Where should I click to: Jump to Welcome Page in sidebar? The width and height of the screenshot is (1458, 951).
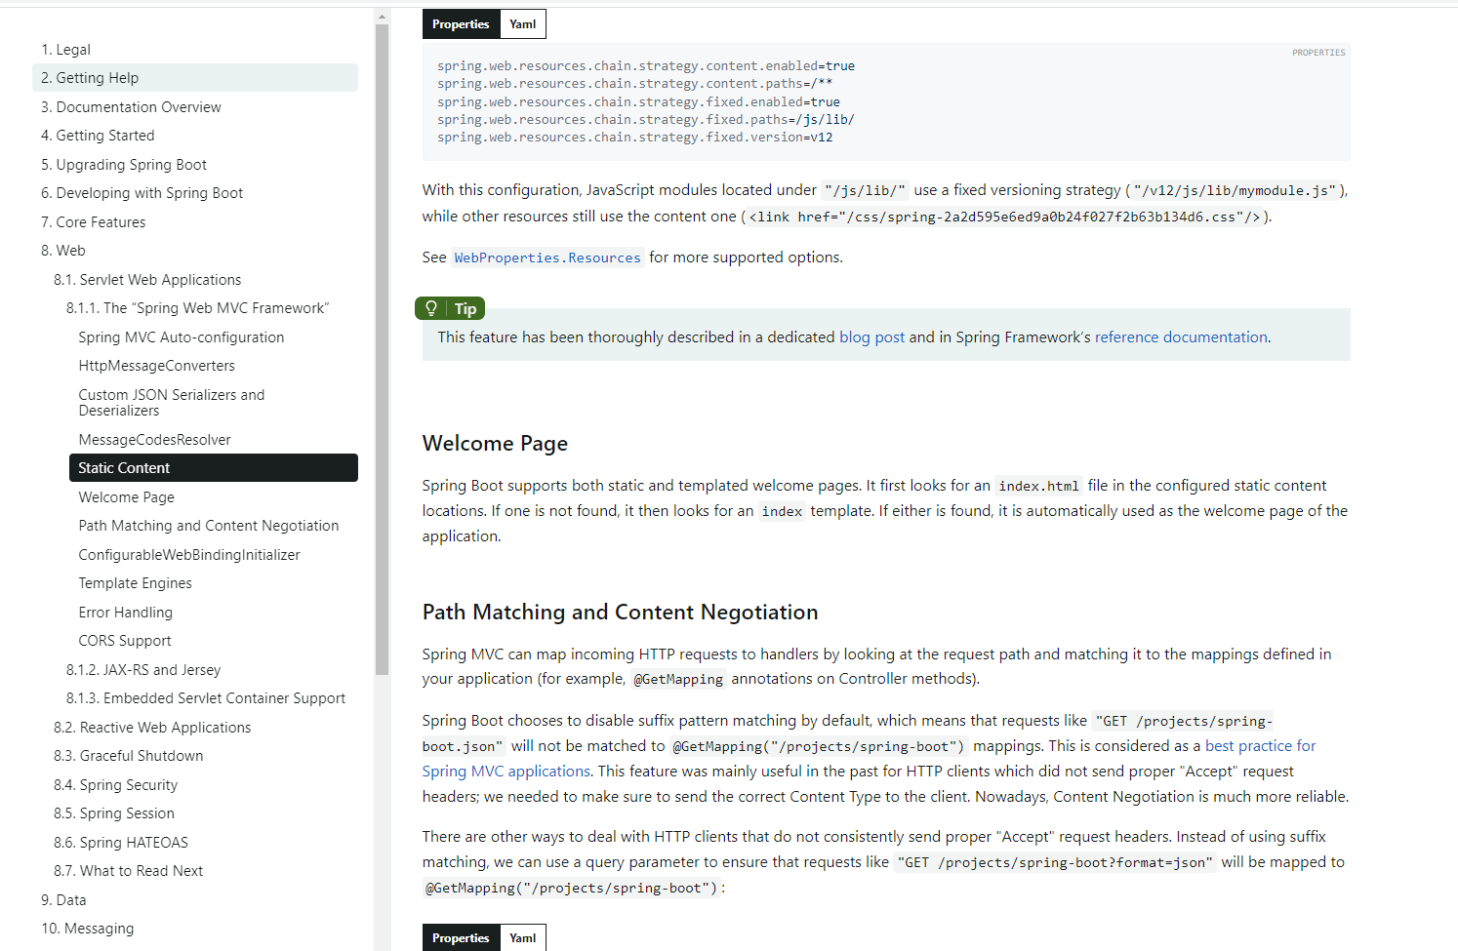click(127, 497)
